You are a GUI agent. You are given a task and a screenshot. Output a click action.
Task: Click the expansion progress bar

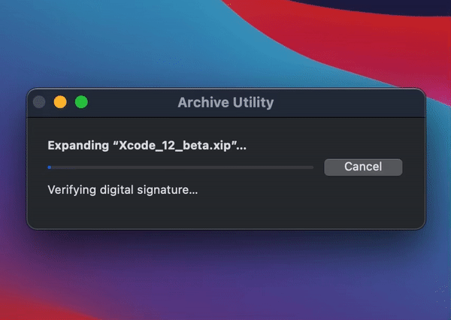(180, 168)
